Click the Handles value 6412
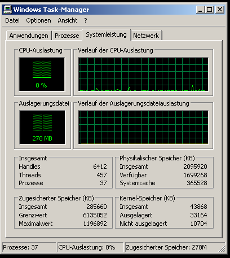This screenshot has height=258, width=230. 100,167
